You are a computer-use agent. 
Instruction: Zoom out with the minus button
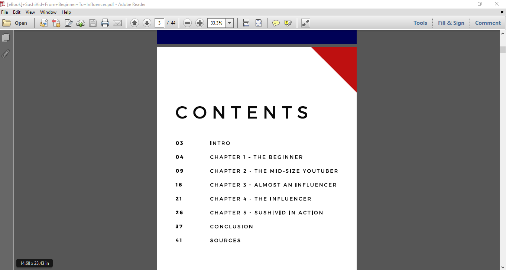[x=188, y=23]
